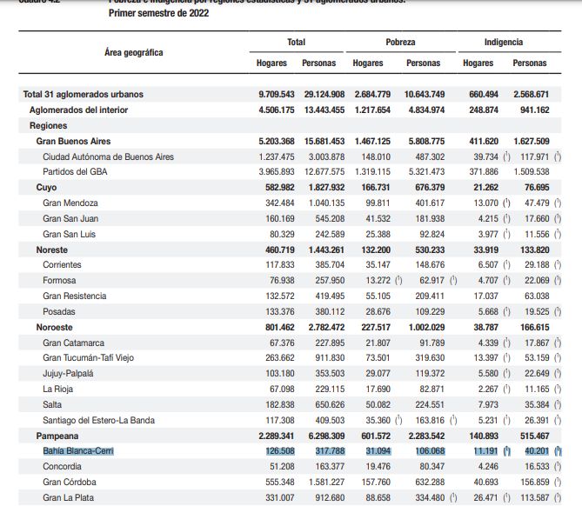The height and width of the screenshot is (506, 582).
Task: Click the 'Primer semestre de 2022' subtitle
Action: point(159,13)
